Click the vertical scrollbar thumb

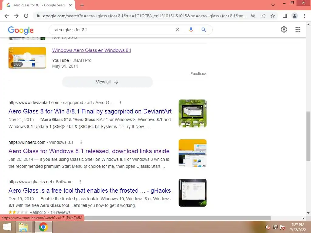[x=308, y=136]
